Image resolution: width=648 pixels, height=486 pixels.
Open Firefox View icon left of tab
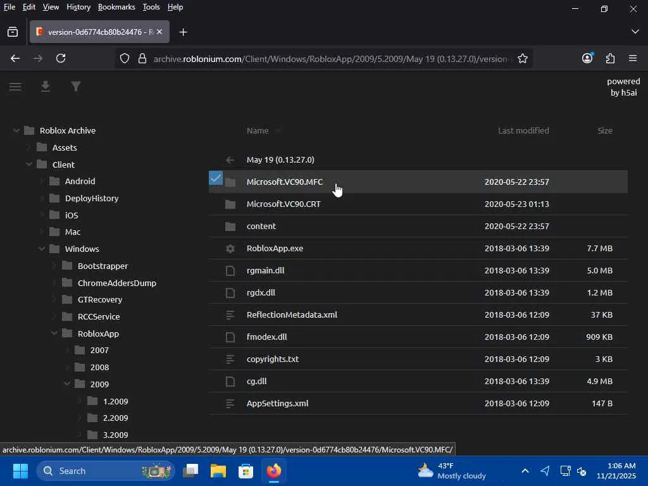point(13,32)
